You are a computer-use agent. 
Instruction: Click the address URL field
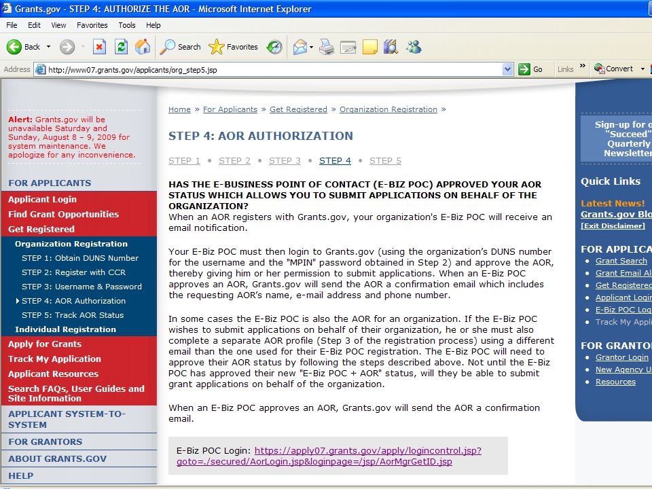[274, 69]
